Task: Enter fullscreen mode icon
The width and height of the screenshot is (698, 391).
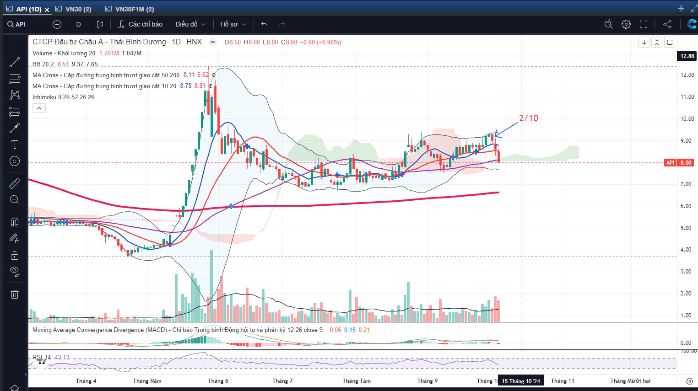Action: point(644,24)
